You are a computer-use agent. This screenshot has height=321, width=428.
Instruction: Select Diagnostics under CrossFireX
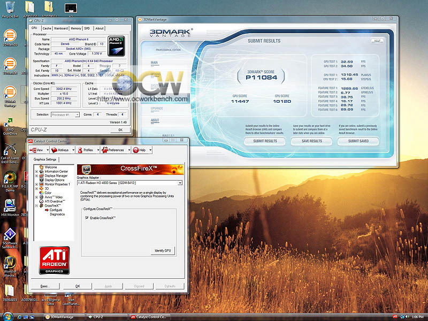[x=57, y=215]
